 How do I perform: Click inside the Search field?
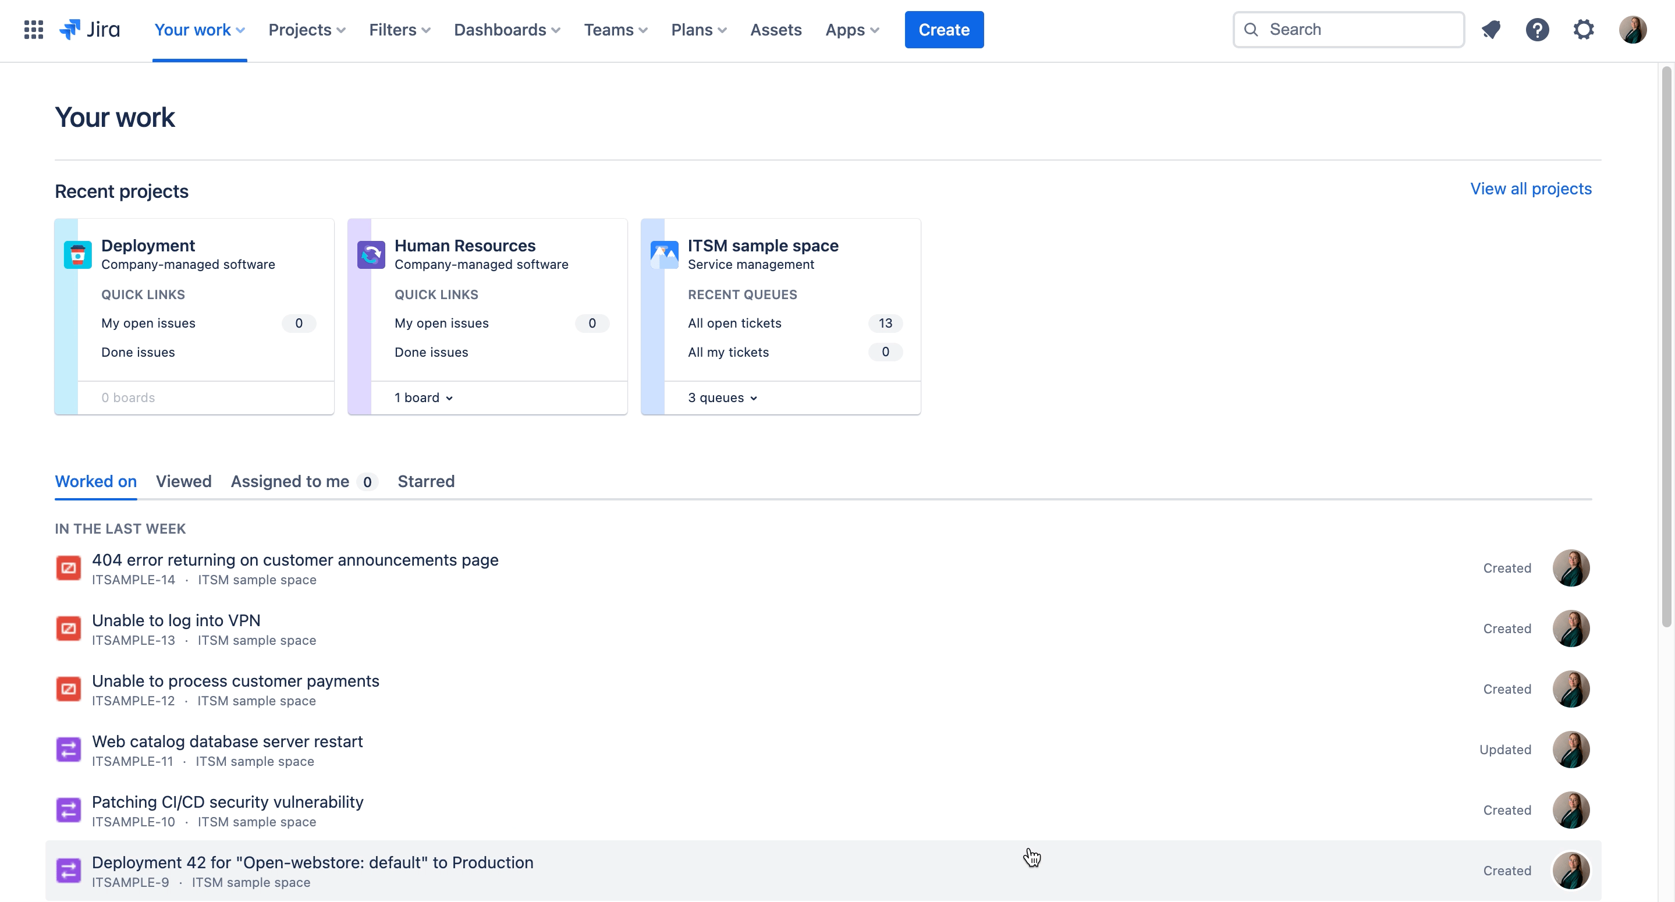point(1347,29)
